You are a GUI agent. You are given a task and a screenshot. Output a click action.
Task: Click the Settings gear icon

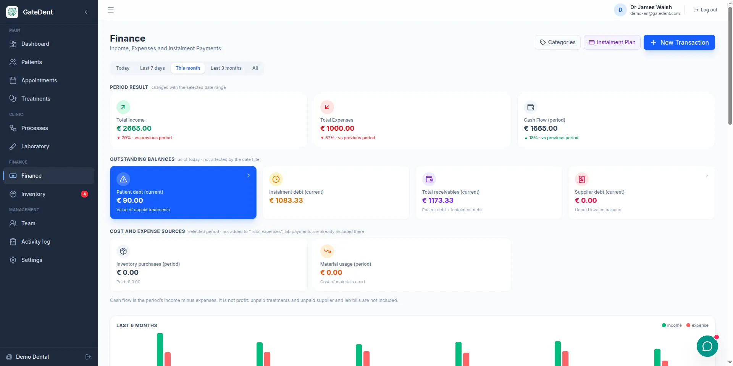[x=13, y=260]
